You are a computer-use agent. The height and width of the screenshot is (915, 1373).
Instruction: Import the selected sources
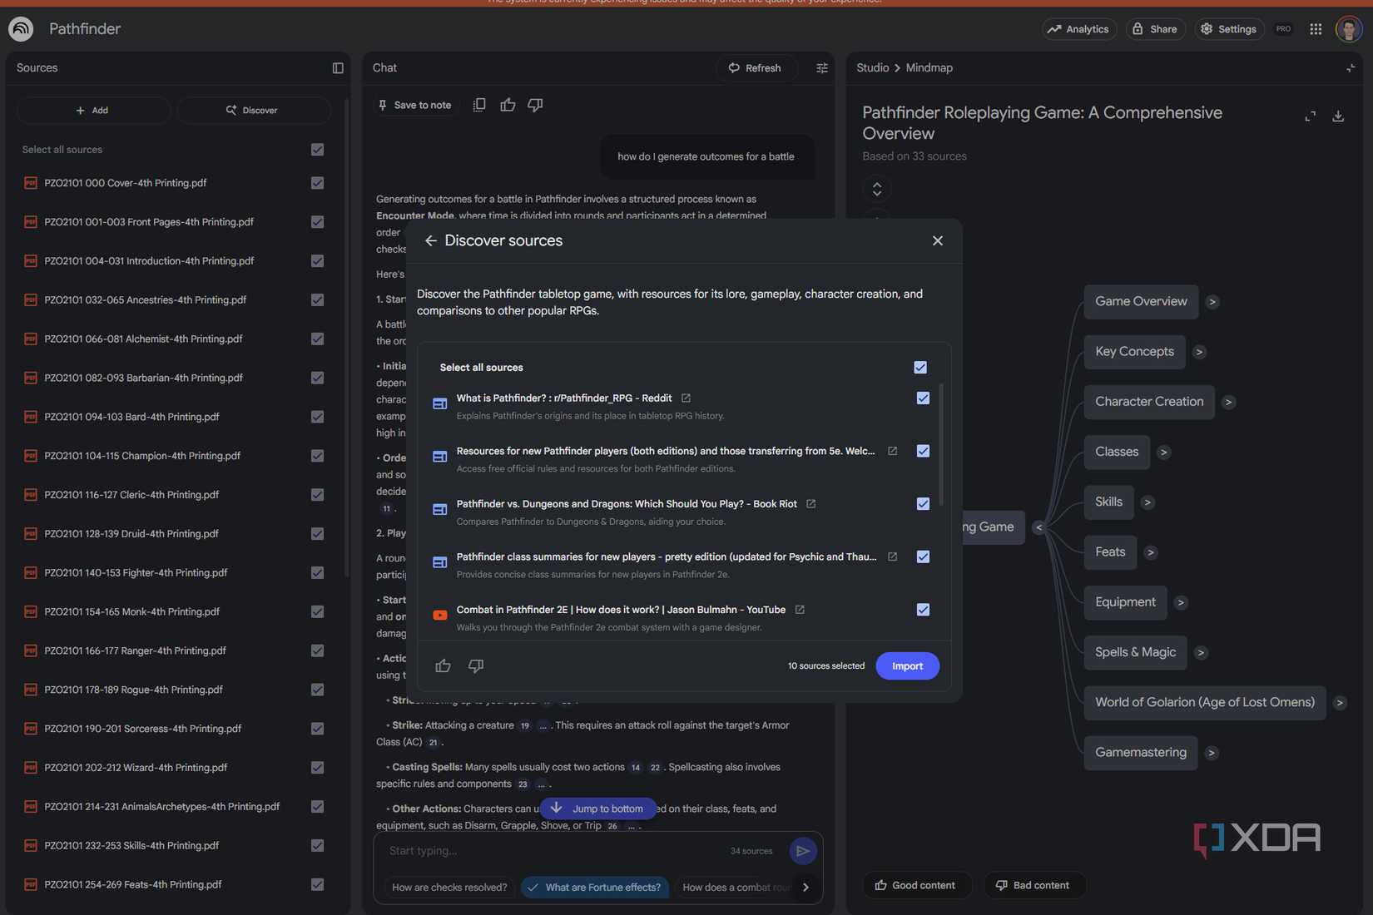907,665
